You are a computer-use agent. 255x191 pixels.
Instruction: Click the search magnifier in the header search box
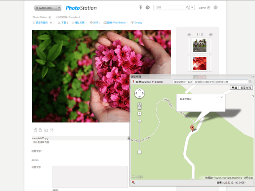tap(187, 8)
